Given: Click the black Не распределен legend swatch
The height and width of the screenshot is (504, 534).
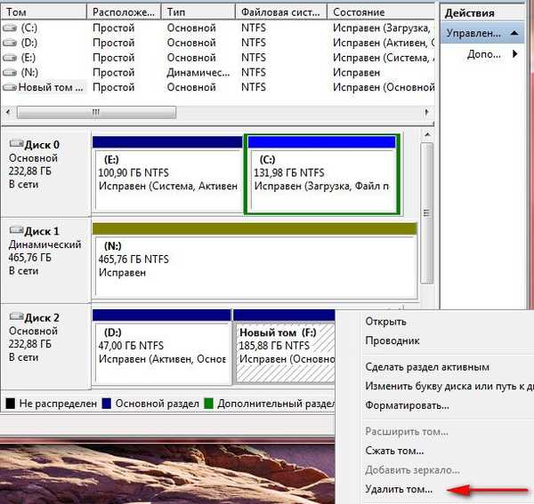Looking at the screenshot, I should 10,404.
